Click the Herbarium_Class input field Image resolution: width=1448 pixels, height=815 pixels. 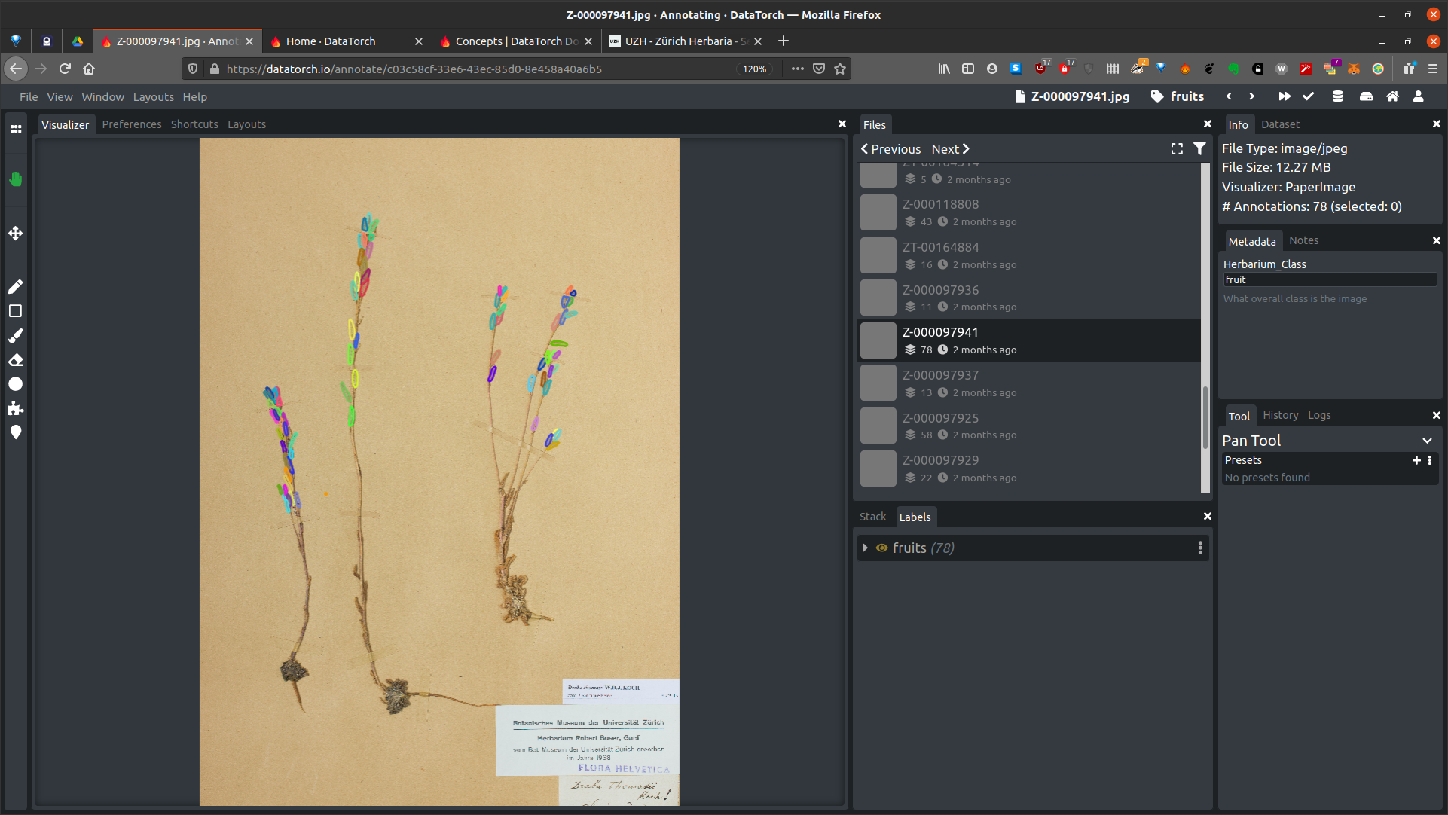(1328, 279)
